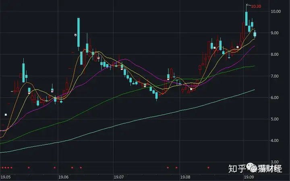Select the 9.00 price axis label
This screenshot has width=290, height=181.
coord(275,33)
